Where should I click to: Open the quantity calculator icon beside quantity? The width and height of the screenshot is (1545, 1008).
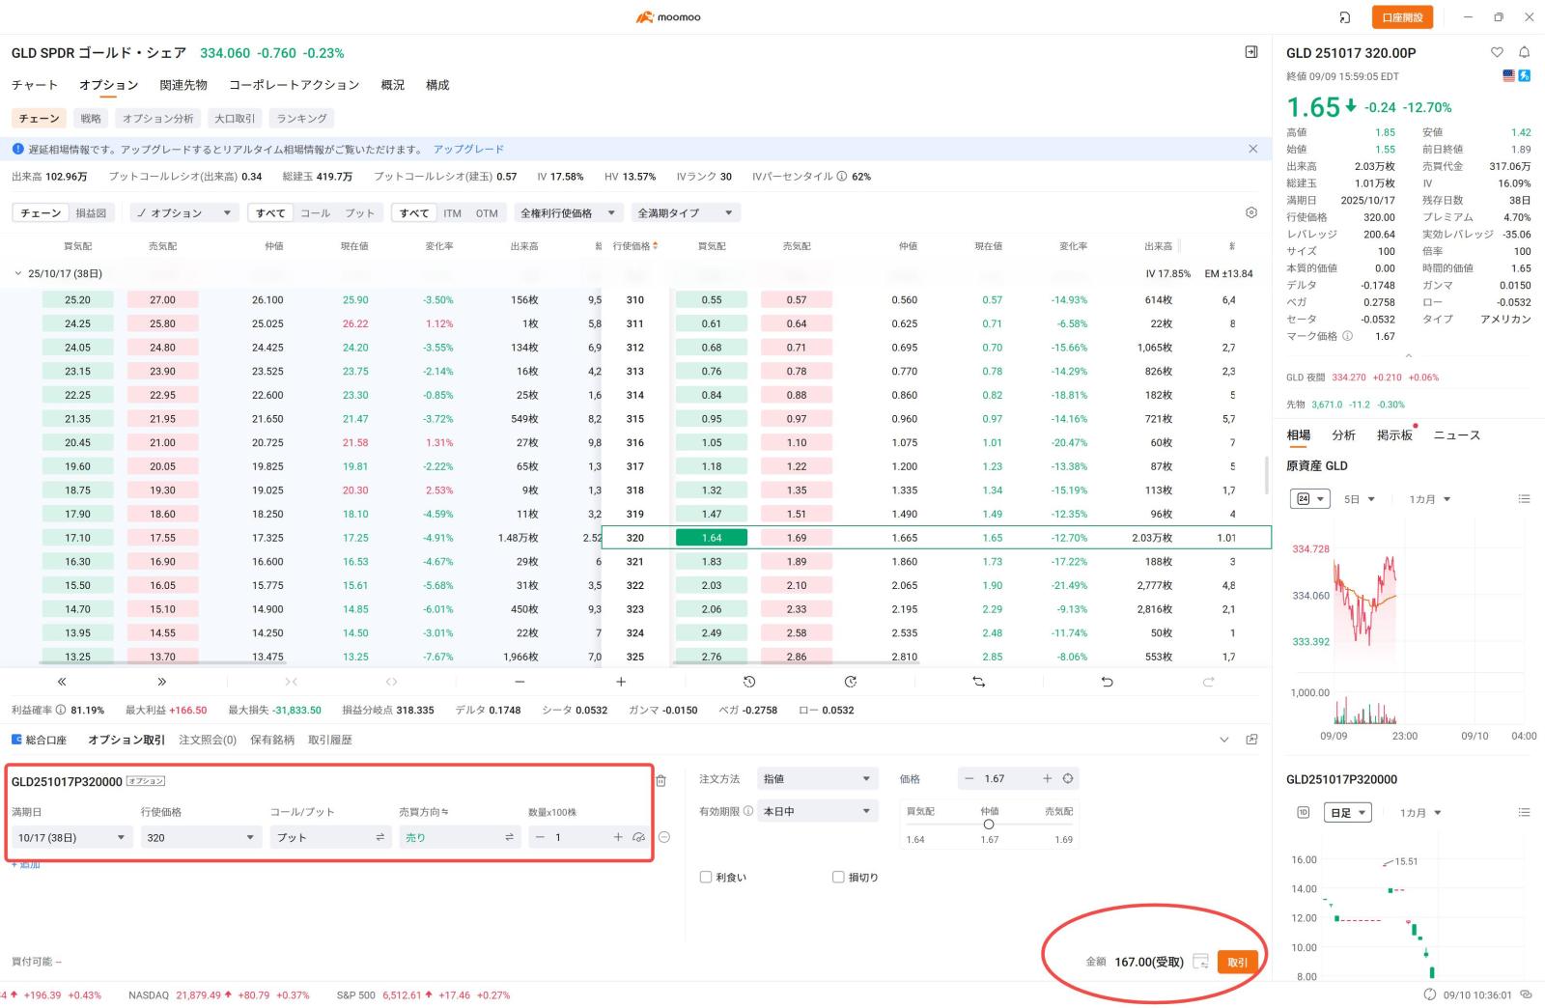pos(638,837)
